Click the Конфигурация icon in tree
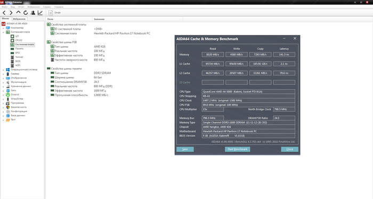The width and height of the screenshot is (373, 199). coord(8,111)
